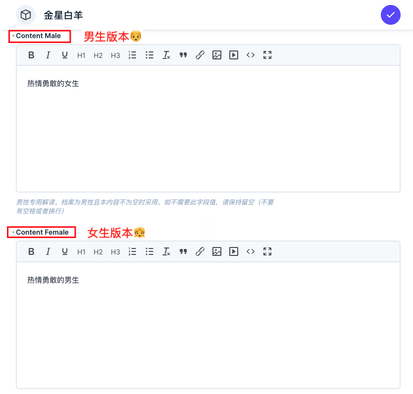
Task: Insert video in Content Female editor
Action: [234, 252]
